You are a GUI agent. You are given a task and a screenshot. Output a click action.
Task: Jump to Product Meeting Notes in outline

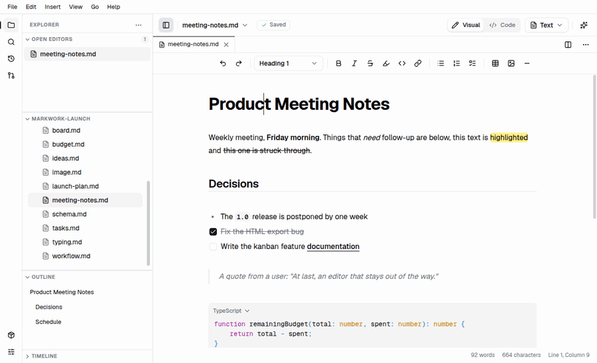tap(62, 292)
